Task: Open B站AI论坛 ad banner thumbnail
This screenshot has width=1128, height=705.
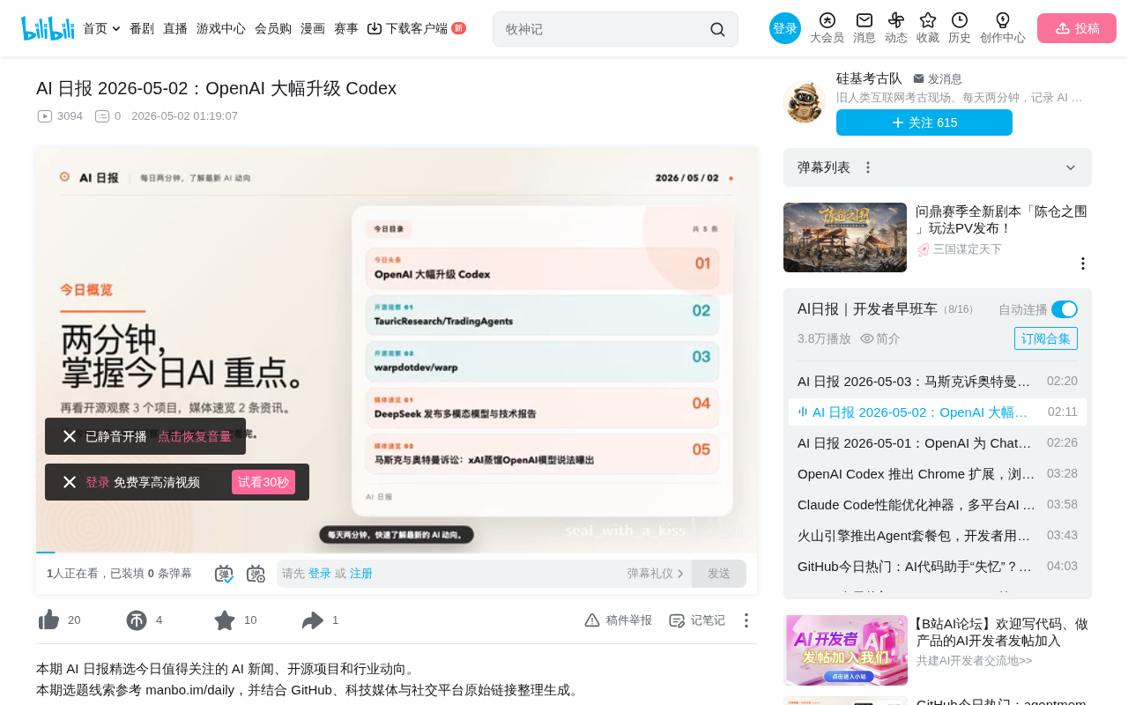Action: [846, 650]
